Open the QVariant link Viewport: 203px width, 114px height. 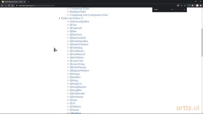point(74,110)
